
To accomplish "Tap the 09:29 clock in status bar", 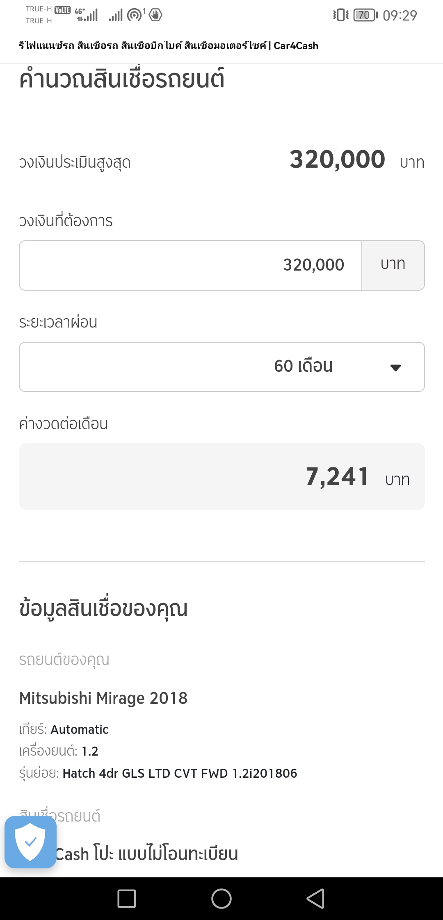I will tap(400, 16).
